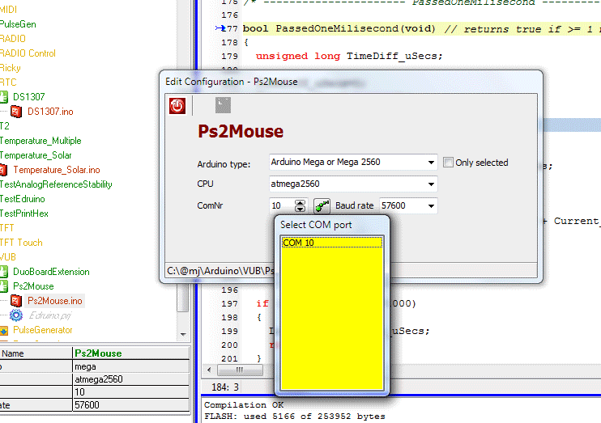
Task: Click the FLASH used bytes output line
Action: click(294, 416)
